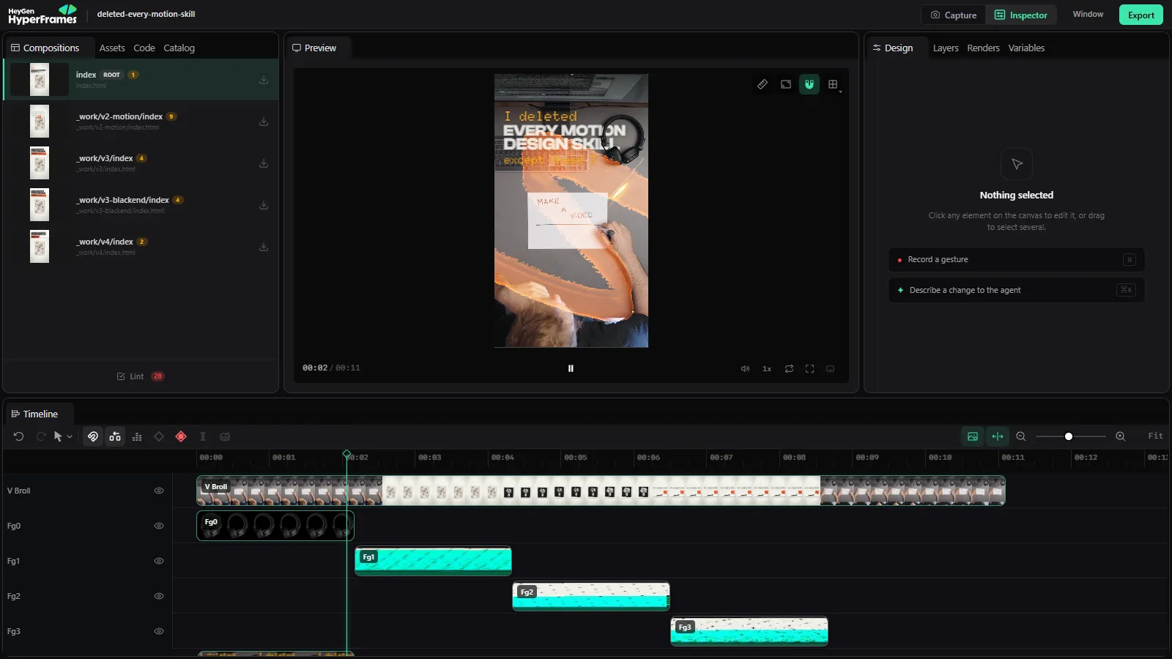The image size is (1172, 659).
Task: Toggle the green split-arrows timeline button
Action: pos(998,436)
